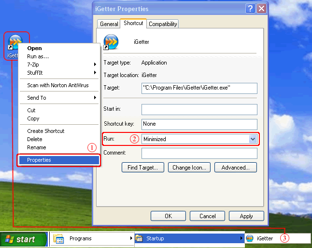This screenshot has width=312, height=248.
Task: Expand the Run dropdown arrow
Action: [252, 139]
